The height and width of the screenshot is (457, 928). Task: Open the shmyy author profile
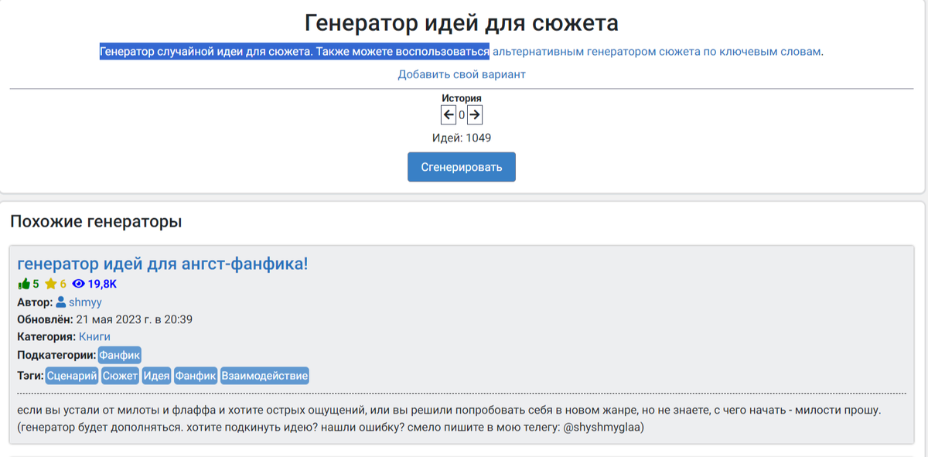(85, 302)
